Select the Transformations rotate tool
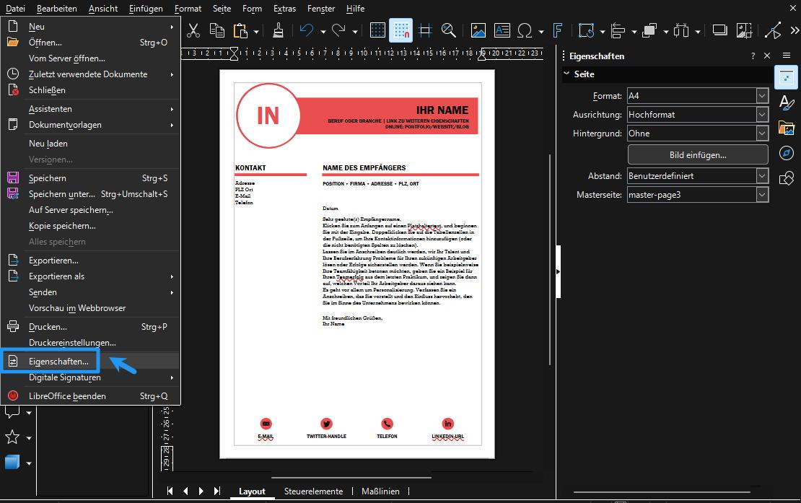801x503 pixels. (586, 30)
